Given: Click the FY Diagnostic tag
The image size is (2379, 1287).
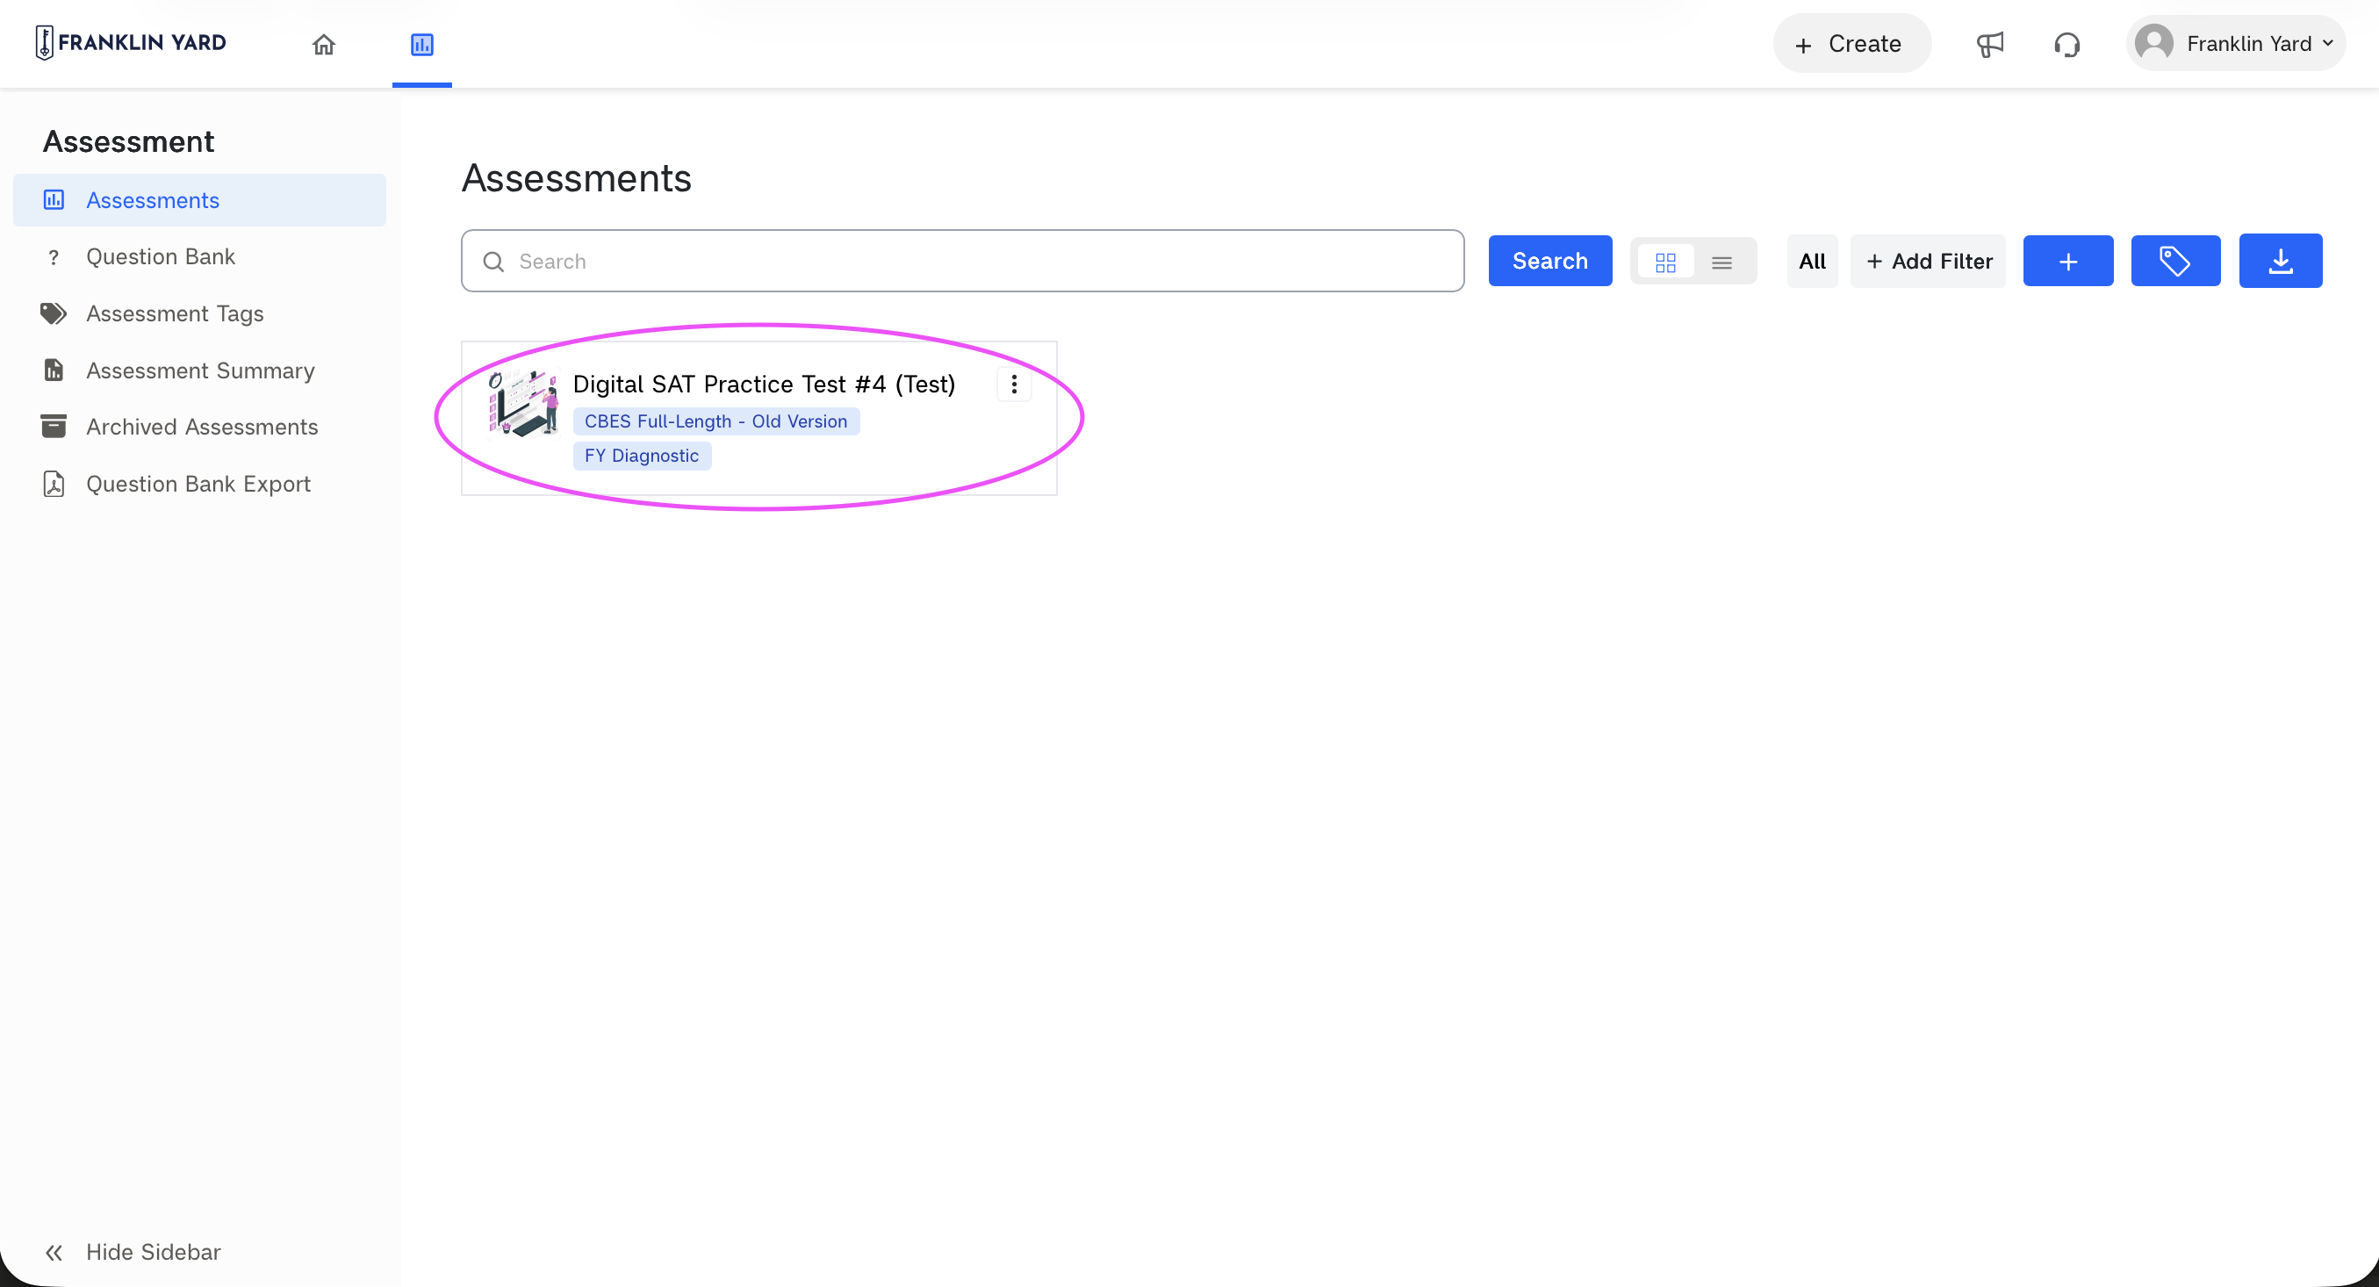Looking at the screenshot, I should [642, 455].
